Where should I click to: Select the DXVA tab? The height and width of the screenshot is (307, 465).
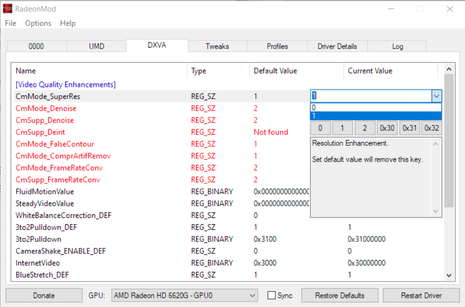(157, 45)
